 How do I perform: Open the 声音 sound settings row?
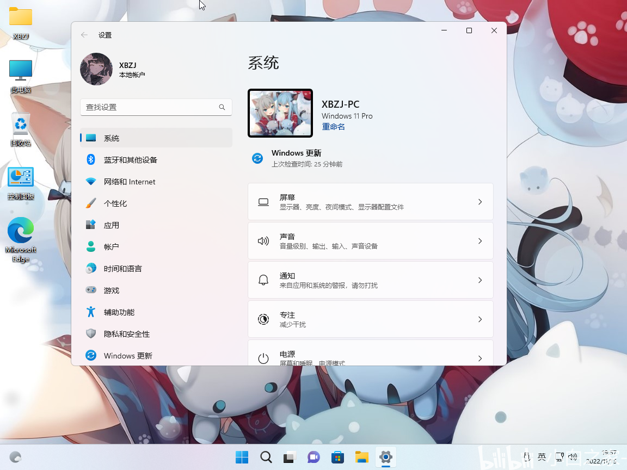point(371,241)
